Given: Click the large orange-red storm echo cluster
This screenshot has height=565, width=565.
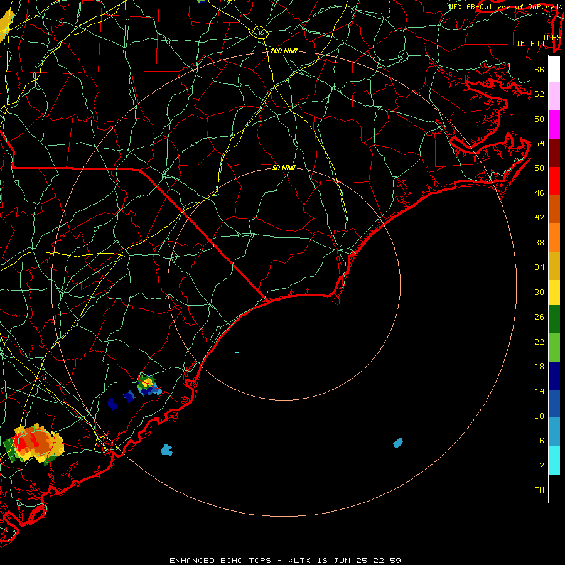Looking at the screenshot, I should coord(33,444).
